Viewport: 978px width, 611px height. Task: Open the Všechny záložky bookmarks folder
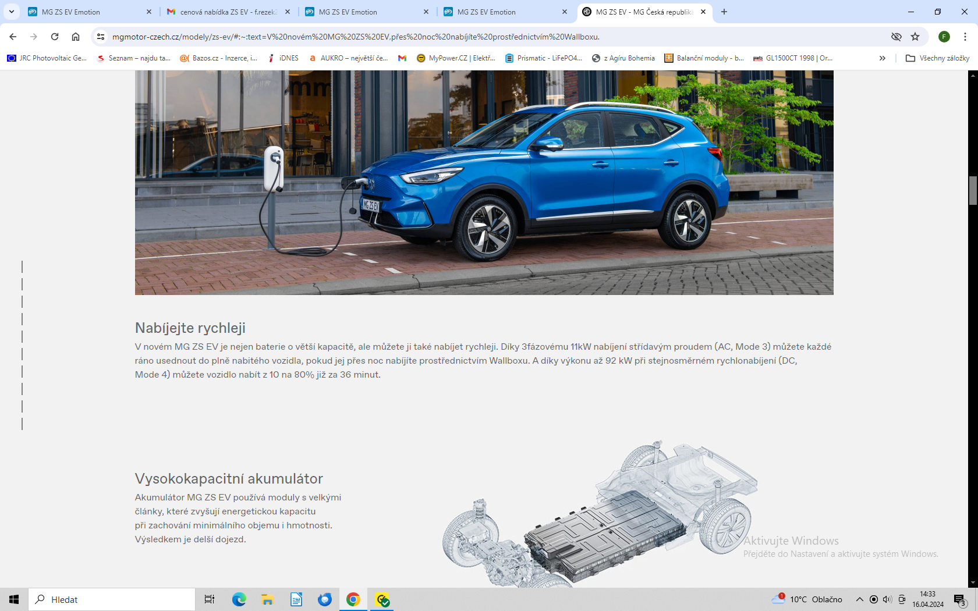[938, 58]
